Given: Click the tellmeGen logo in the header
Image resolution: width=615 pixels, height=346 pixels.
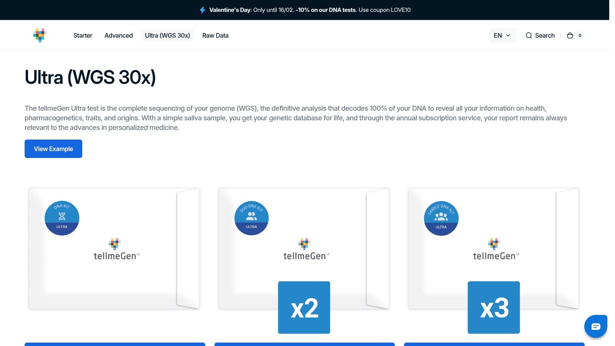Looking at the screenshot, I should 40,35.
